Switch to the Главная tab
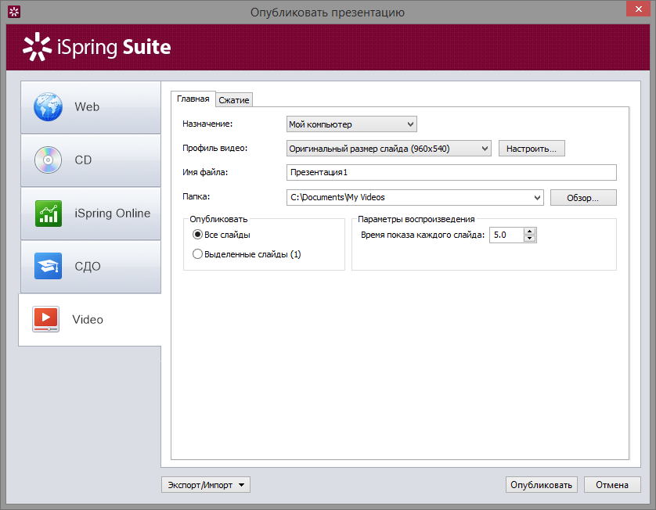The height and width of the screenshot is (510, 656). pyautogui.click(x=193, y=99)
